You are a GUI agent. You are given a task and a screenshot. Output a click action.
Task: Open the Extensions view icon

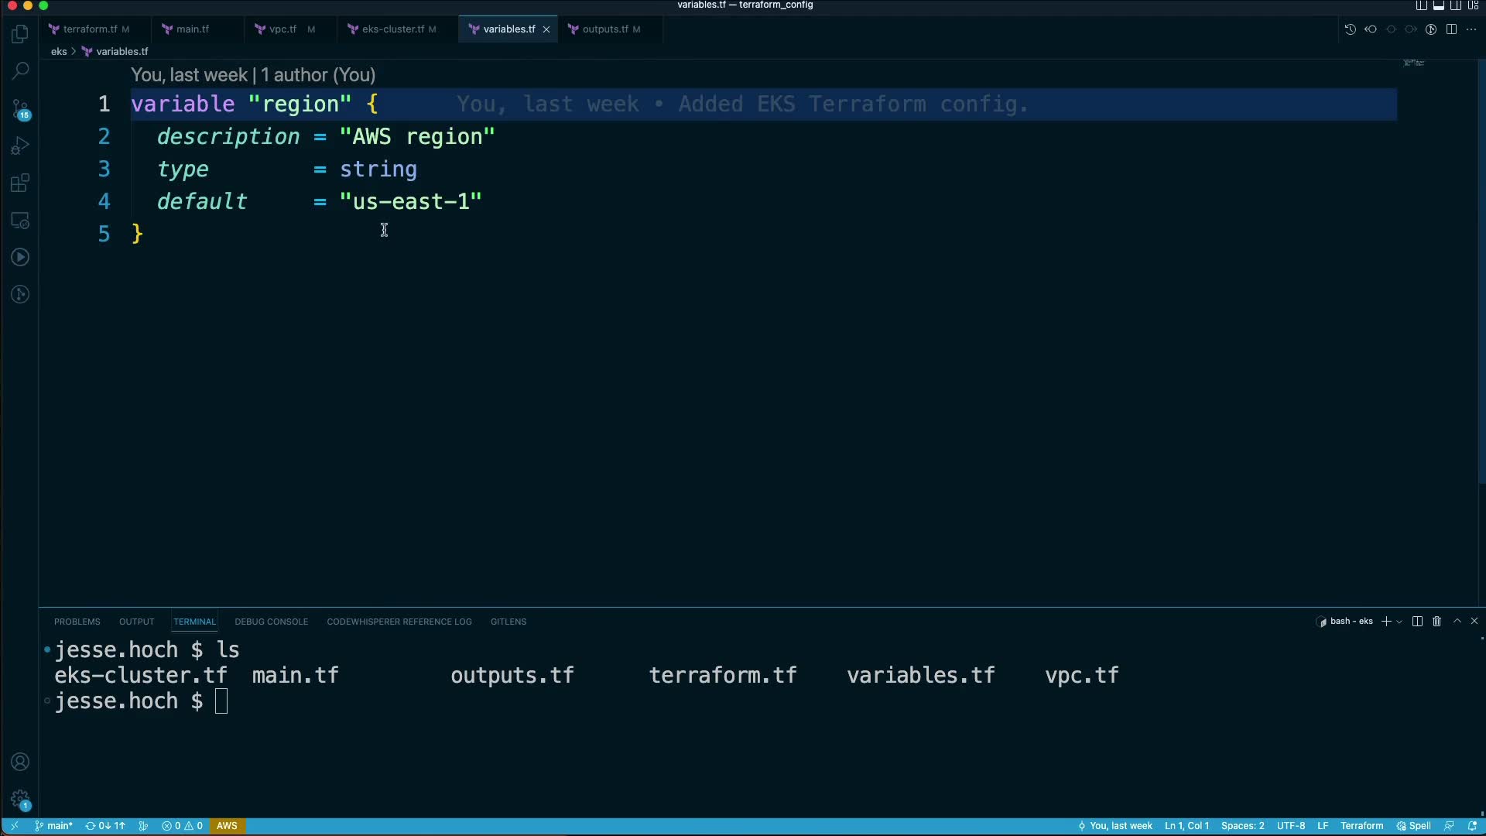[x=20, y=183]
